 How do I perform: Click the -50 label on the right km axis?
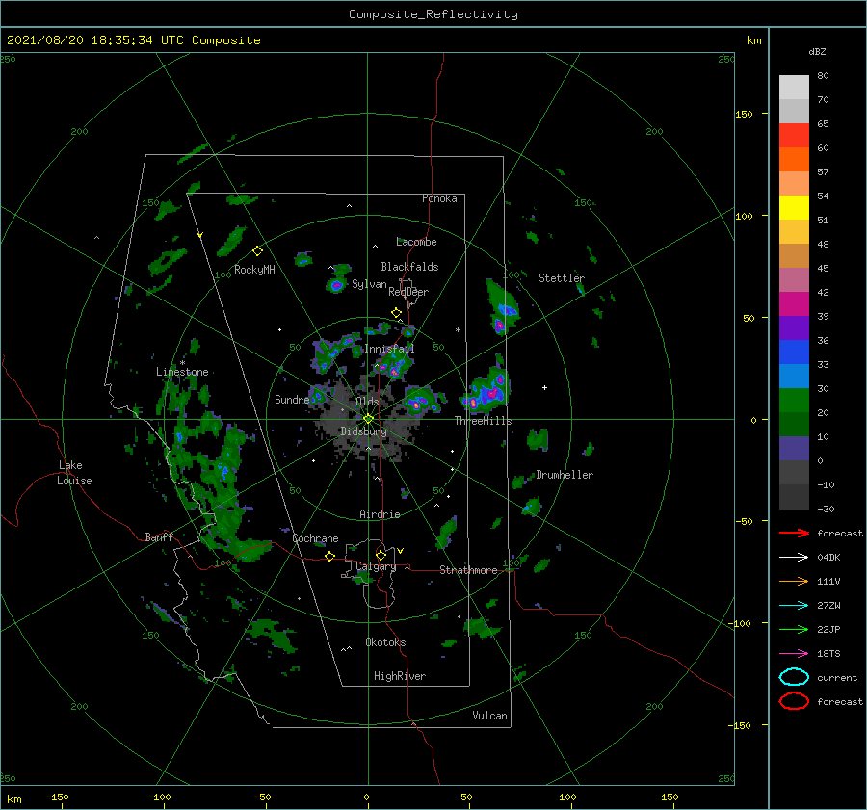(743, 521)
